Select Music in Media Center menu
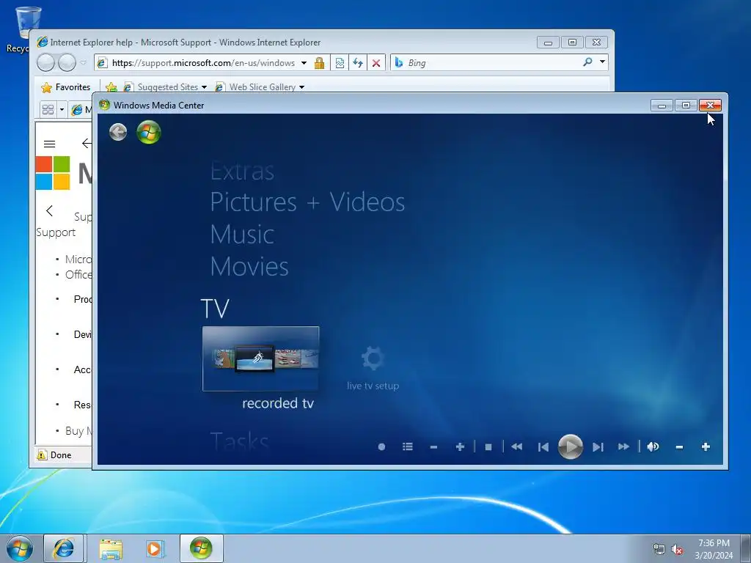Image resolution: width=751 pixels, height=563 pixels. [242, 234]
